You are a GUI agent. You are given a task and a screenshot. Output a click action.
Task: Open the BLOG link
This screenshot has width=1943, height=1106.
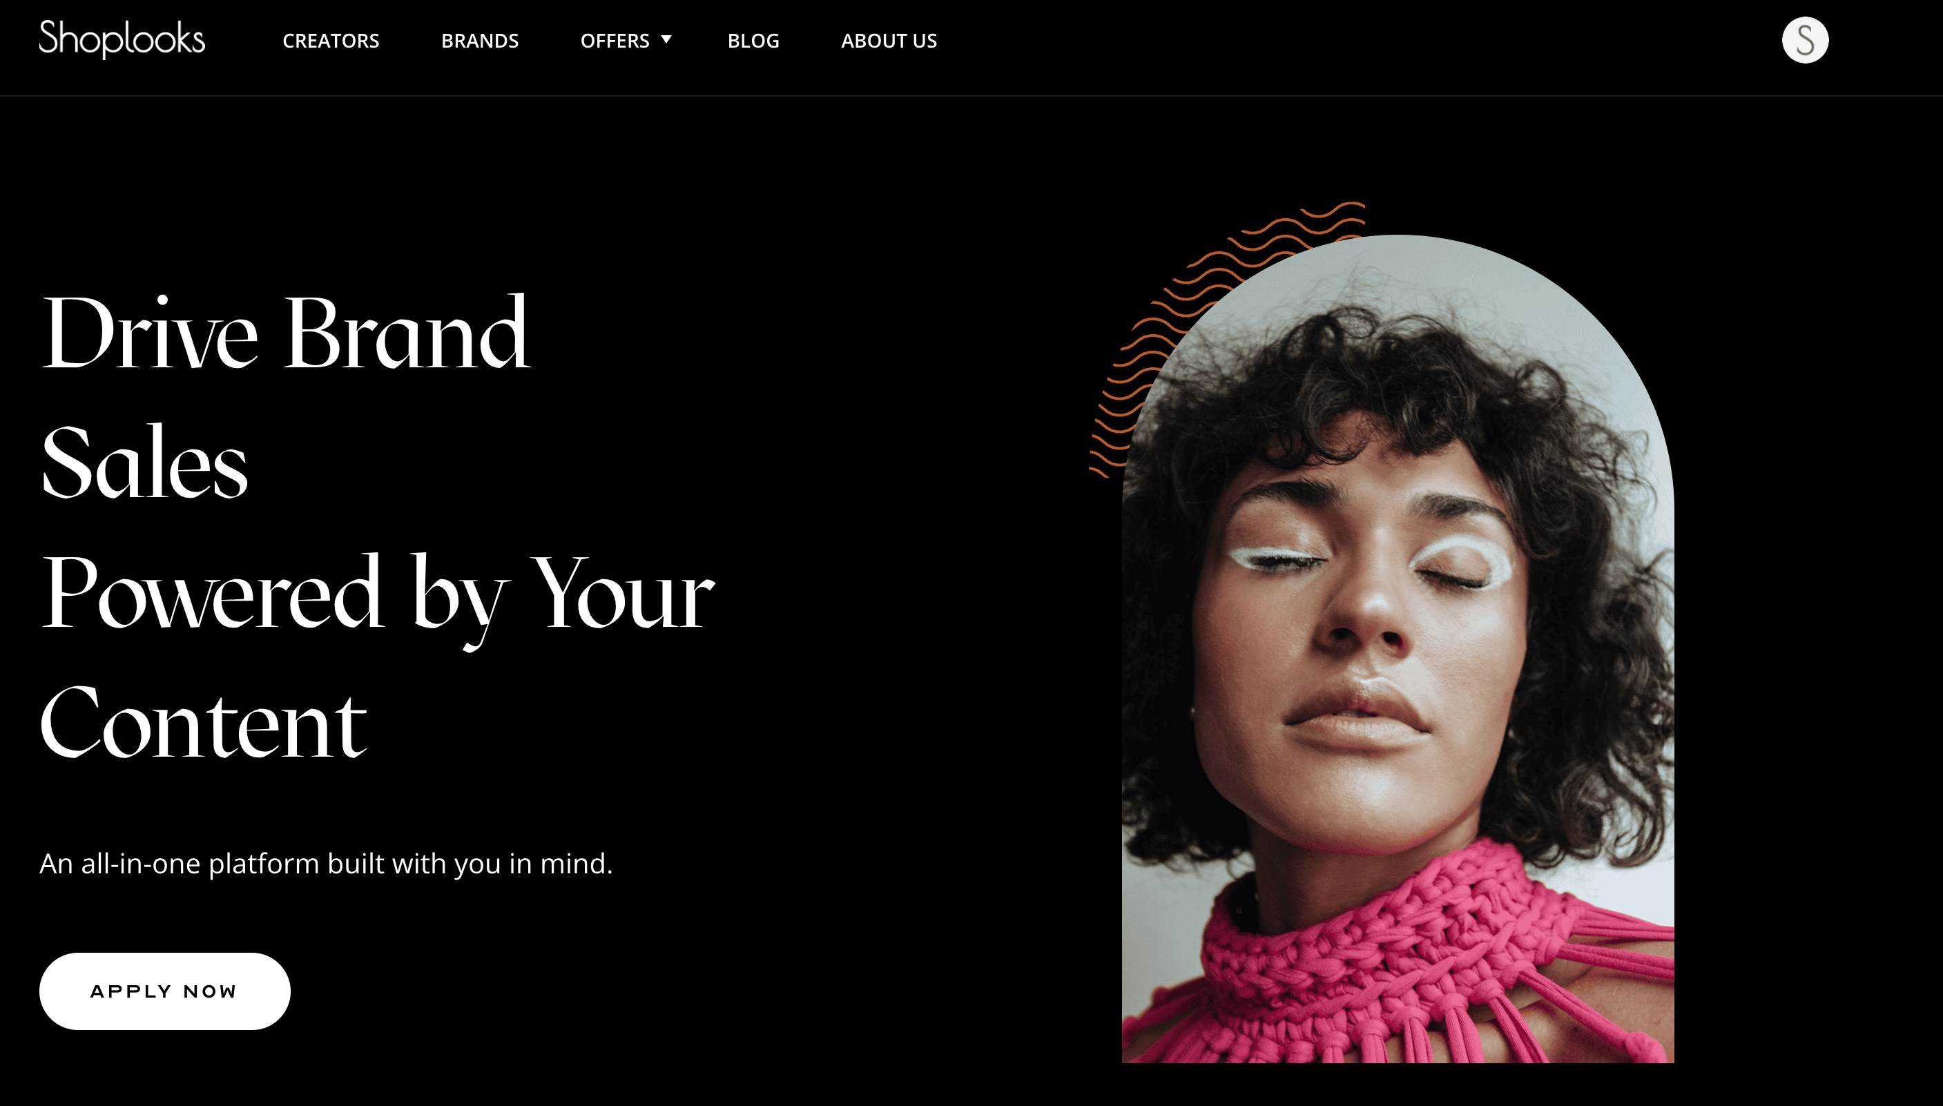[753, 40]
